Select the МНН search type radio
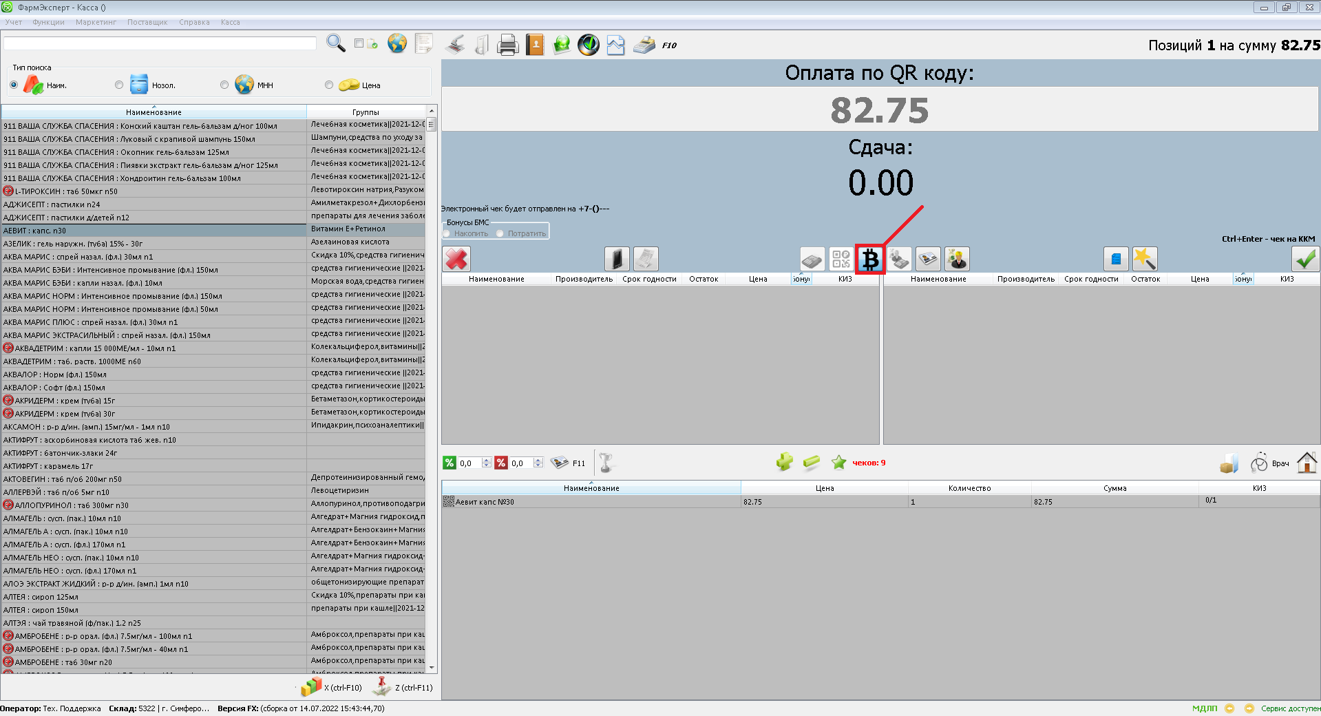 [224, 85]
